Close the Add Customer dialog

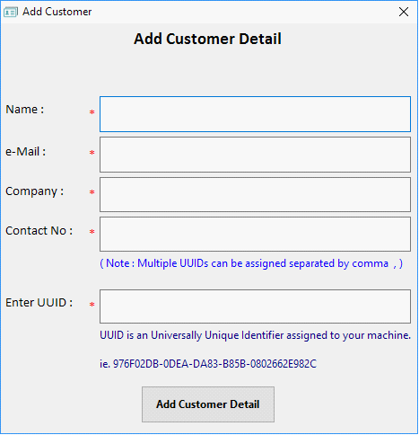[404, 12]
